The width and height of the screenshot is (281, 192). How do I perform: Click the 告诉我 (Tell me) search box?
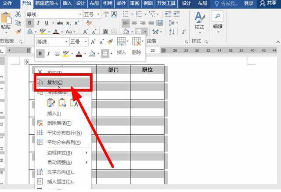click(x=227, y=4)
